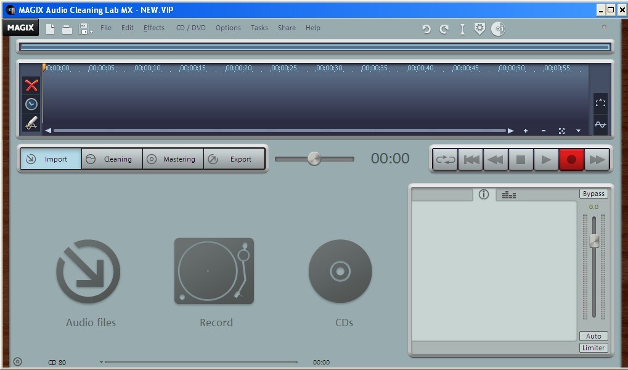Screen dimensions: 628x370
Task: Start importing from Record turntable icon
Action: point(214,270)
